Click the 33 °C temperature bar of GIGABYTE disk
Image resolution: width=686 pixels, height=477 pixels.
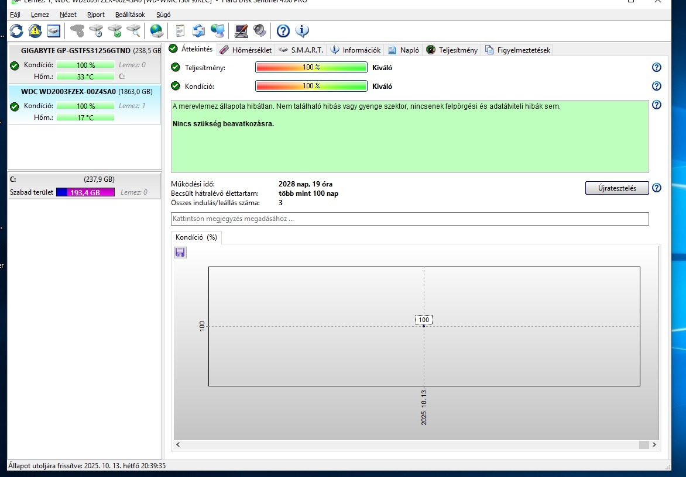(85, 77)
